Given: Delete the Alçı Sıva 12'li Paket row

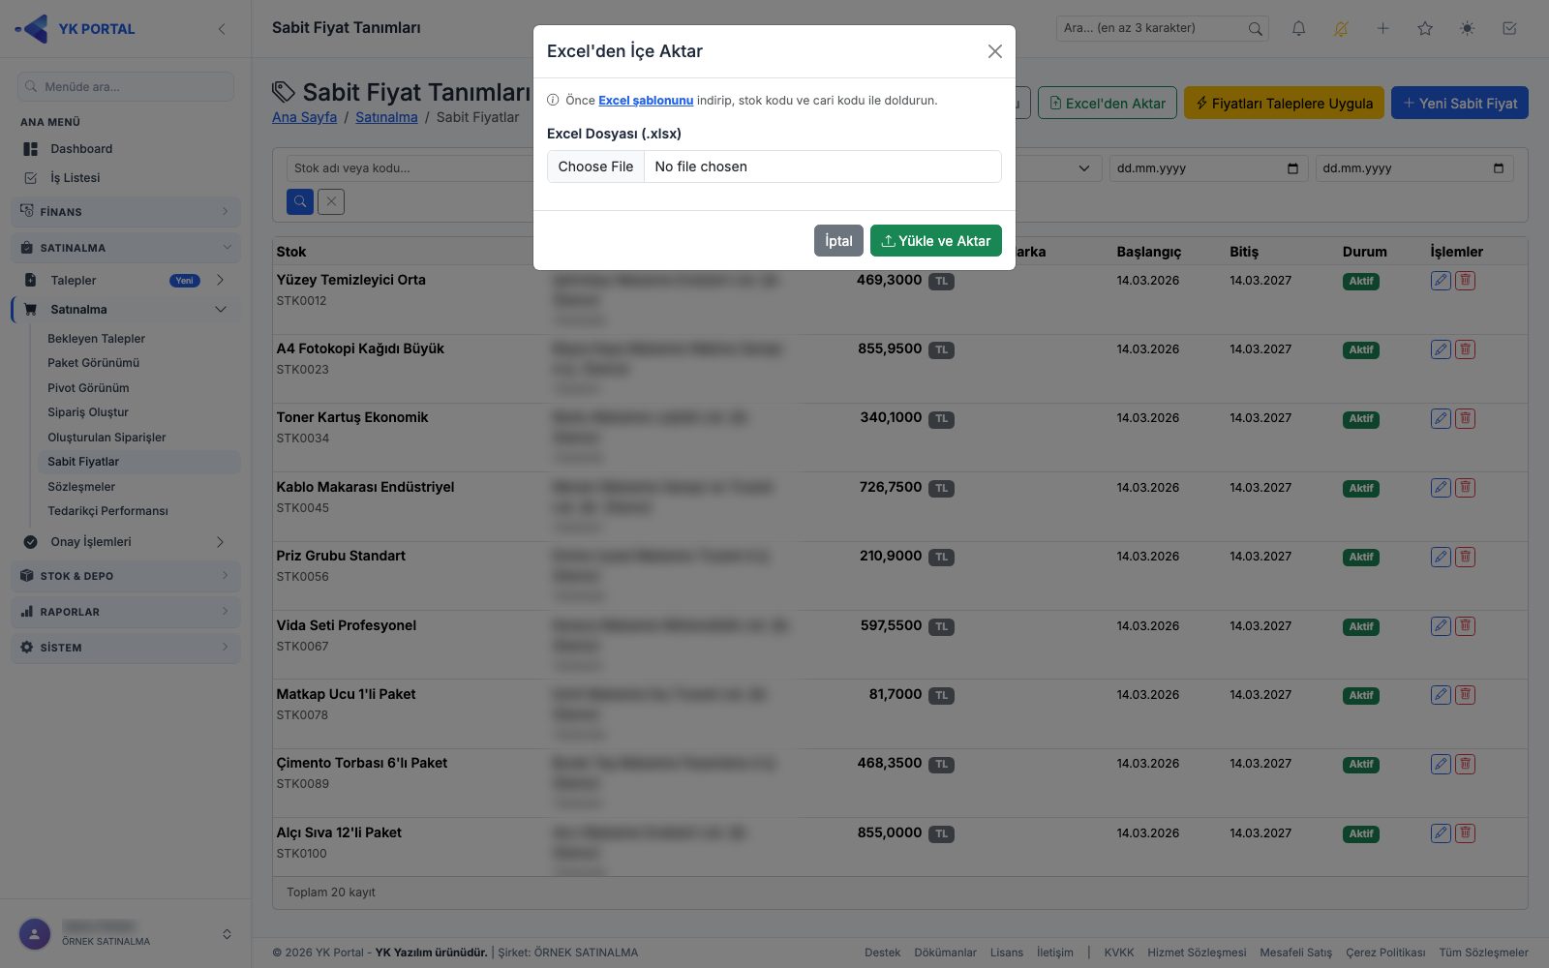Looking at the screenshot, I should tap(1466, 833).
